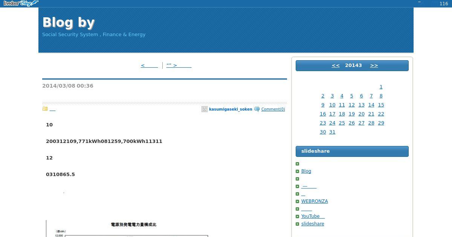Select calendar day 30
The height and width of the screenshot is (237, 452).
click(323, 132)
